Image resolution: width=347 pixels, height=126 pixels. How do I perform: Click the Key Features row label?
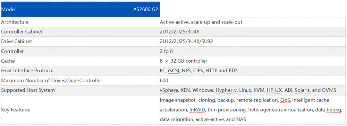click(x=16, y=110)
